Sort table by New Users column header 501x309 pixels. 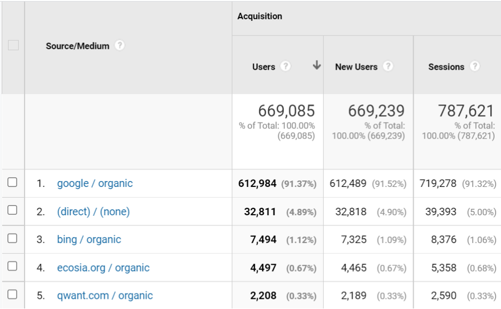point(356,67)
